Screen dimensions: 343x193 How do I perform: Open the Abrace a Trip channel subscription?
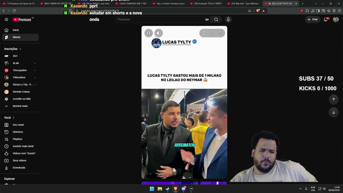[20, 85]
